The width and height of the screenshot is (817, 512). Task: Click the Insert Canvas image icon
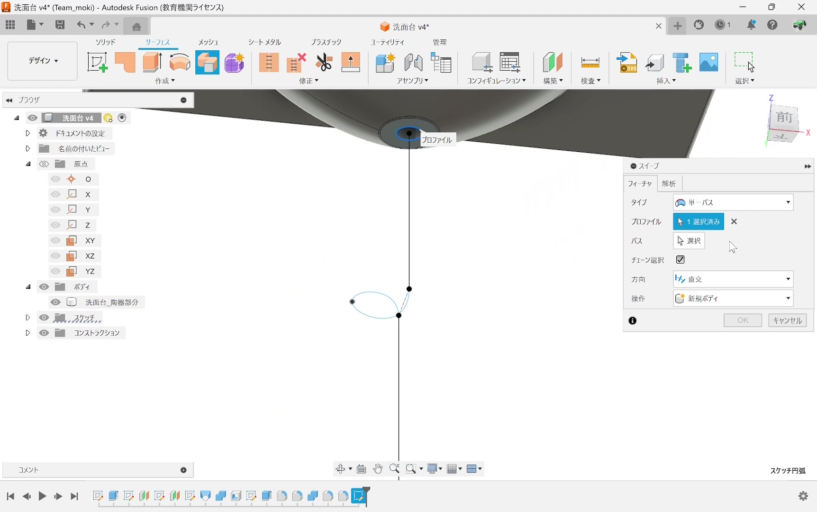point(709,63)
